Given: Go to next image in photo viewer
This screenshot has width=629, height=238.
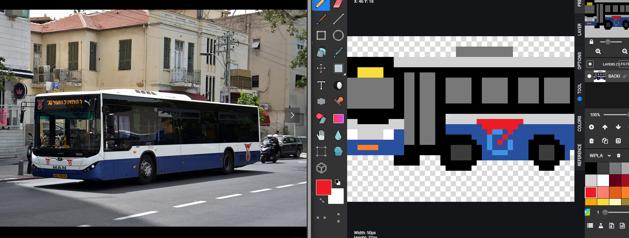Looking at the screenshot, I should [292, 115].
